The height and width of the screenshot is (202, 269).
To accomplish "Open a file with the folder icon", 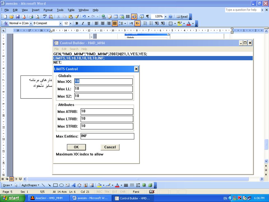I will 11,17.
